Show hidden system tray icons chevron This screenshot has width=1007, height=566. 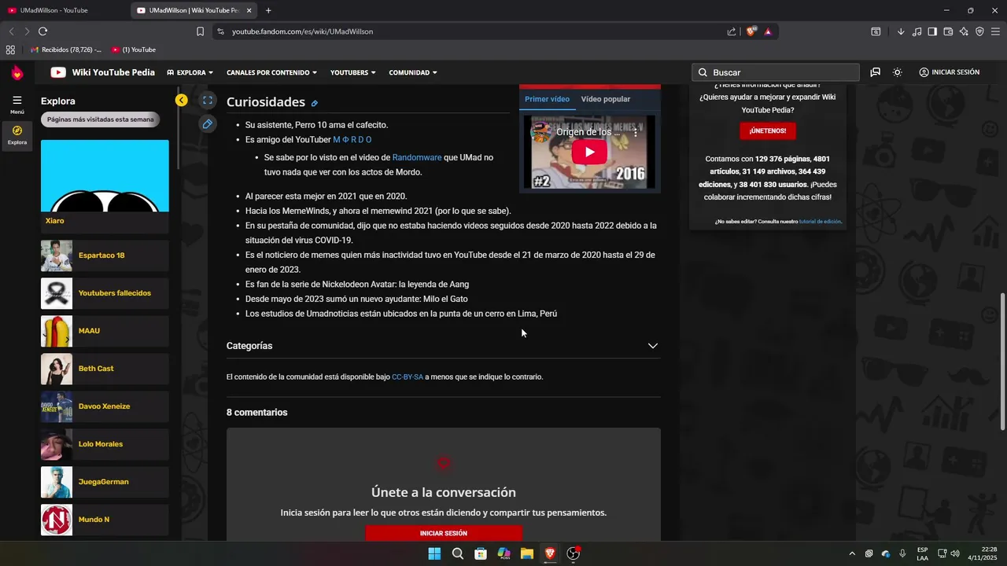pyautogui.click(x=852, y=553)
